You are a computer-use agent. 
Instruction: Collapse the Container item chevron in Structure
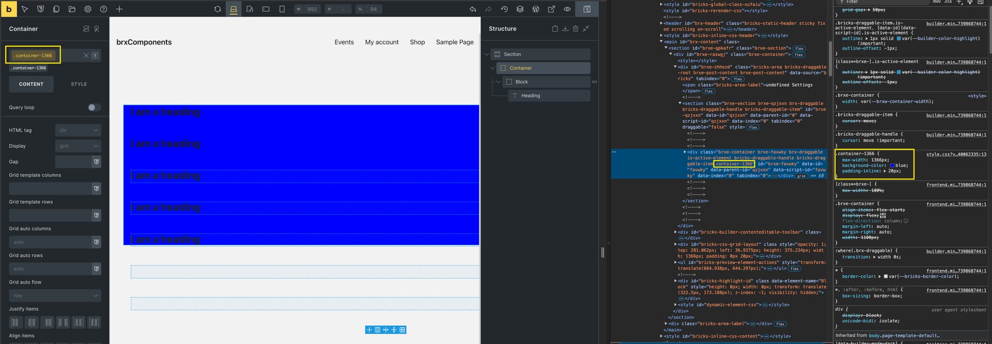492,68
